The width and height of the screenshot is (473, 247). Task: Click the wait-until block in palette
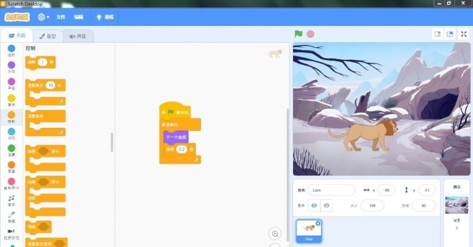(x=38, y=227)
